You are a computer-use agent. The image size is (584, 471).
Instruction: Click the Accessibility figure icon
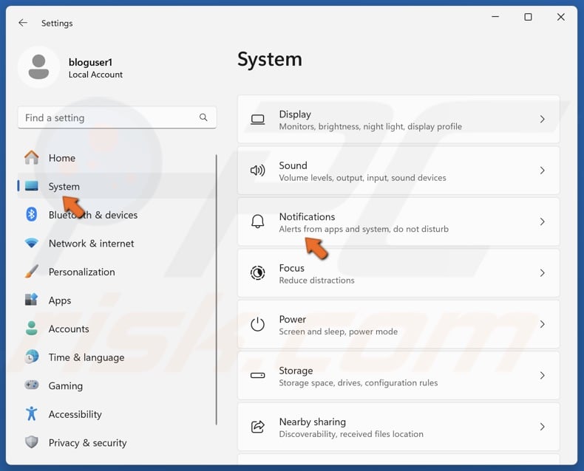pos(32,413)
